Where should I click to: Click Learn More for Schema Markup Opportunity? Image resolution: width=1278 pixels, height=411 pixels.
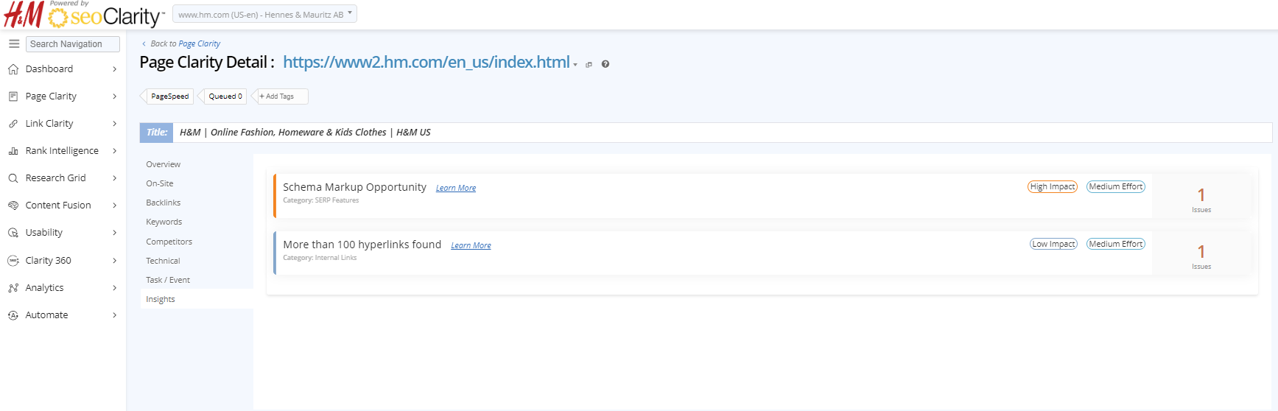click(455, 189)
